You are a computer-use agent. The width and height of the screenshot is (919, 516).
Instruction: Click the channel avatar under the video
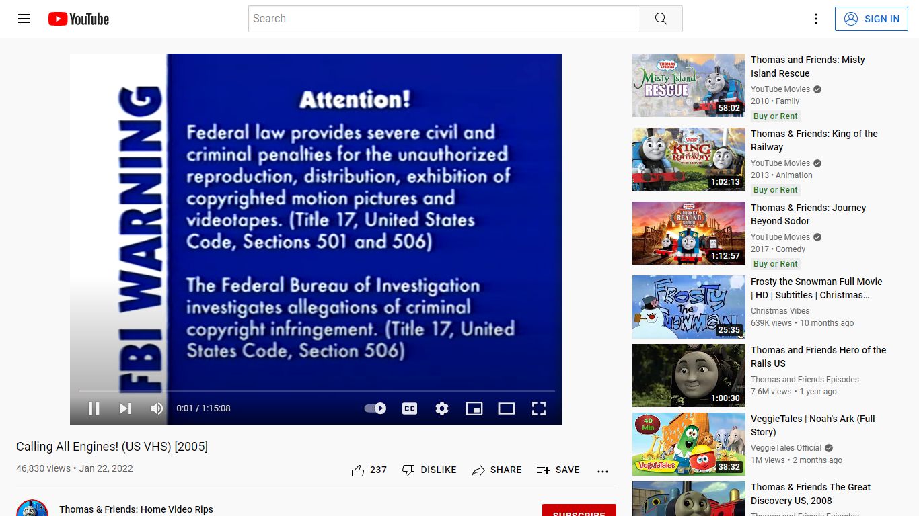point(32,508)
